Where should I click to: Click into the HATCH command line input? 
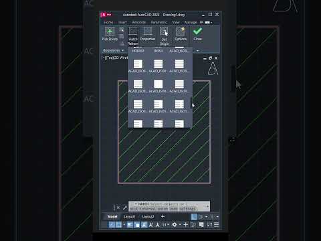point(169,206)
